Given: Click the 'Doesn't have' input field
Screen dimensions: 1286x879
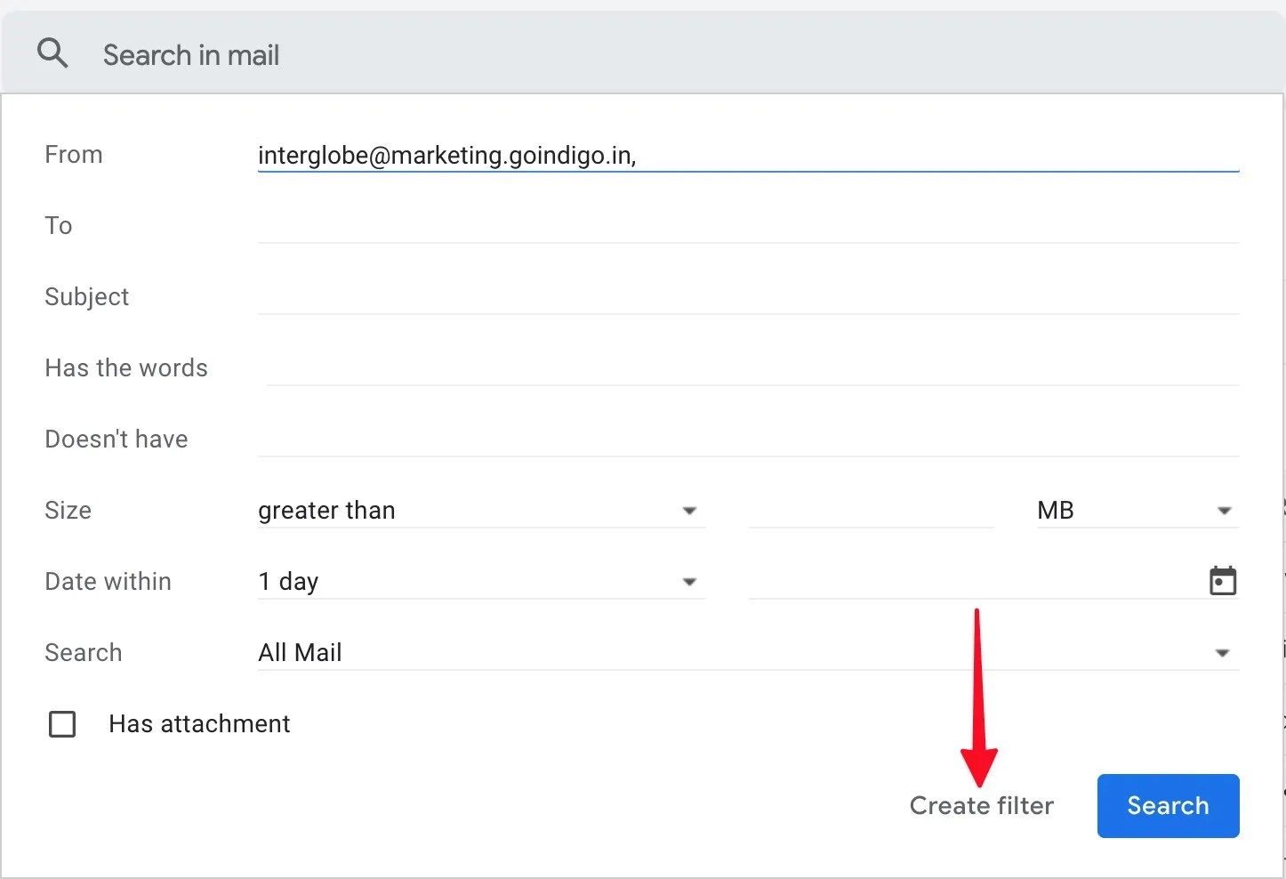Looking at the screenshot, I should [747, 439].
